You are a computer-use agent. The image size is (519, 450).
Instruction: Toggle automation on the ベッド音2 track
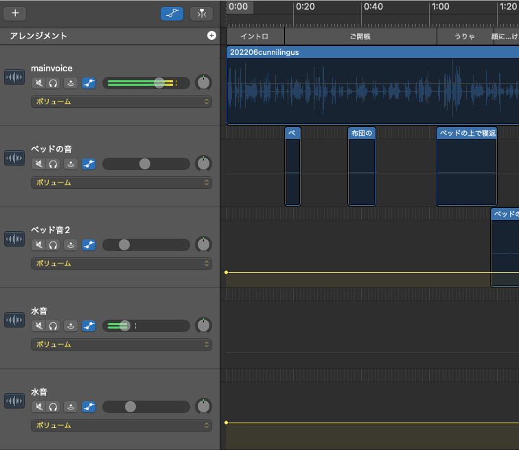(89, 245)
